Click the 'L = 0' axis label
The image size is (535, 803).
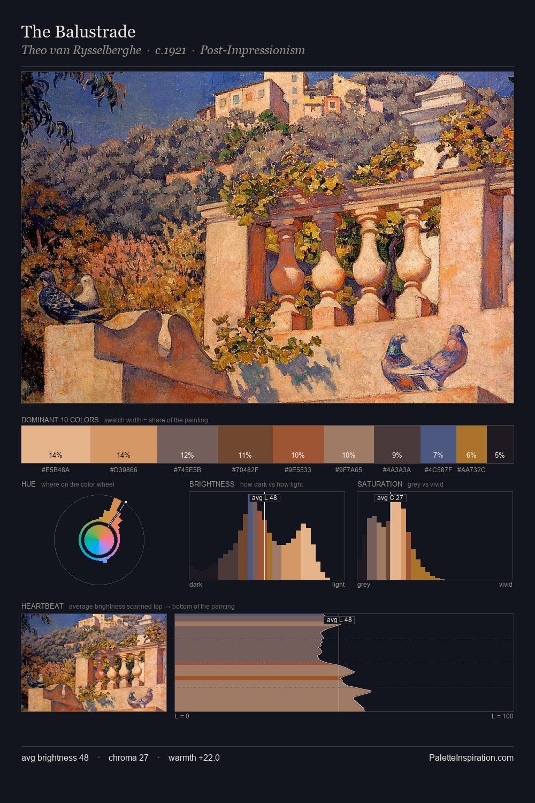pyautogui.click(x=182, y=716)
